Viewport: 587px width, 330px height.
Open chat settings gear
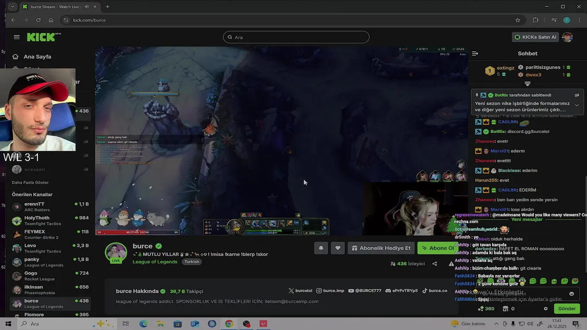point(546,308)
